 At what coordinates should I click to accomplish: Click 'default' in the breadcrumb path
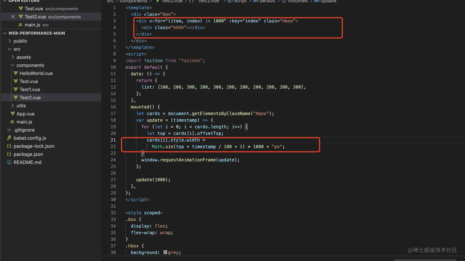[x=267, y=1]
